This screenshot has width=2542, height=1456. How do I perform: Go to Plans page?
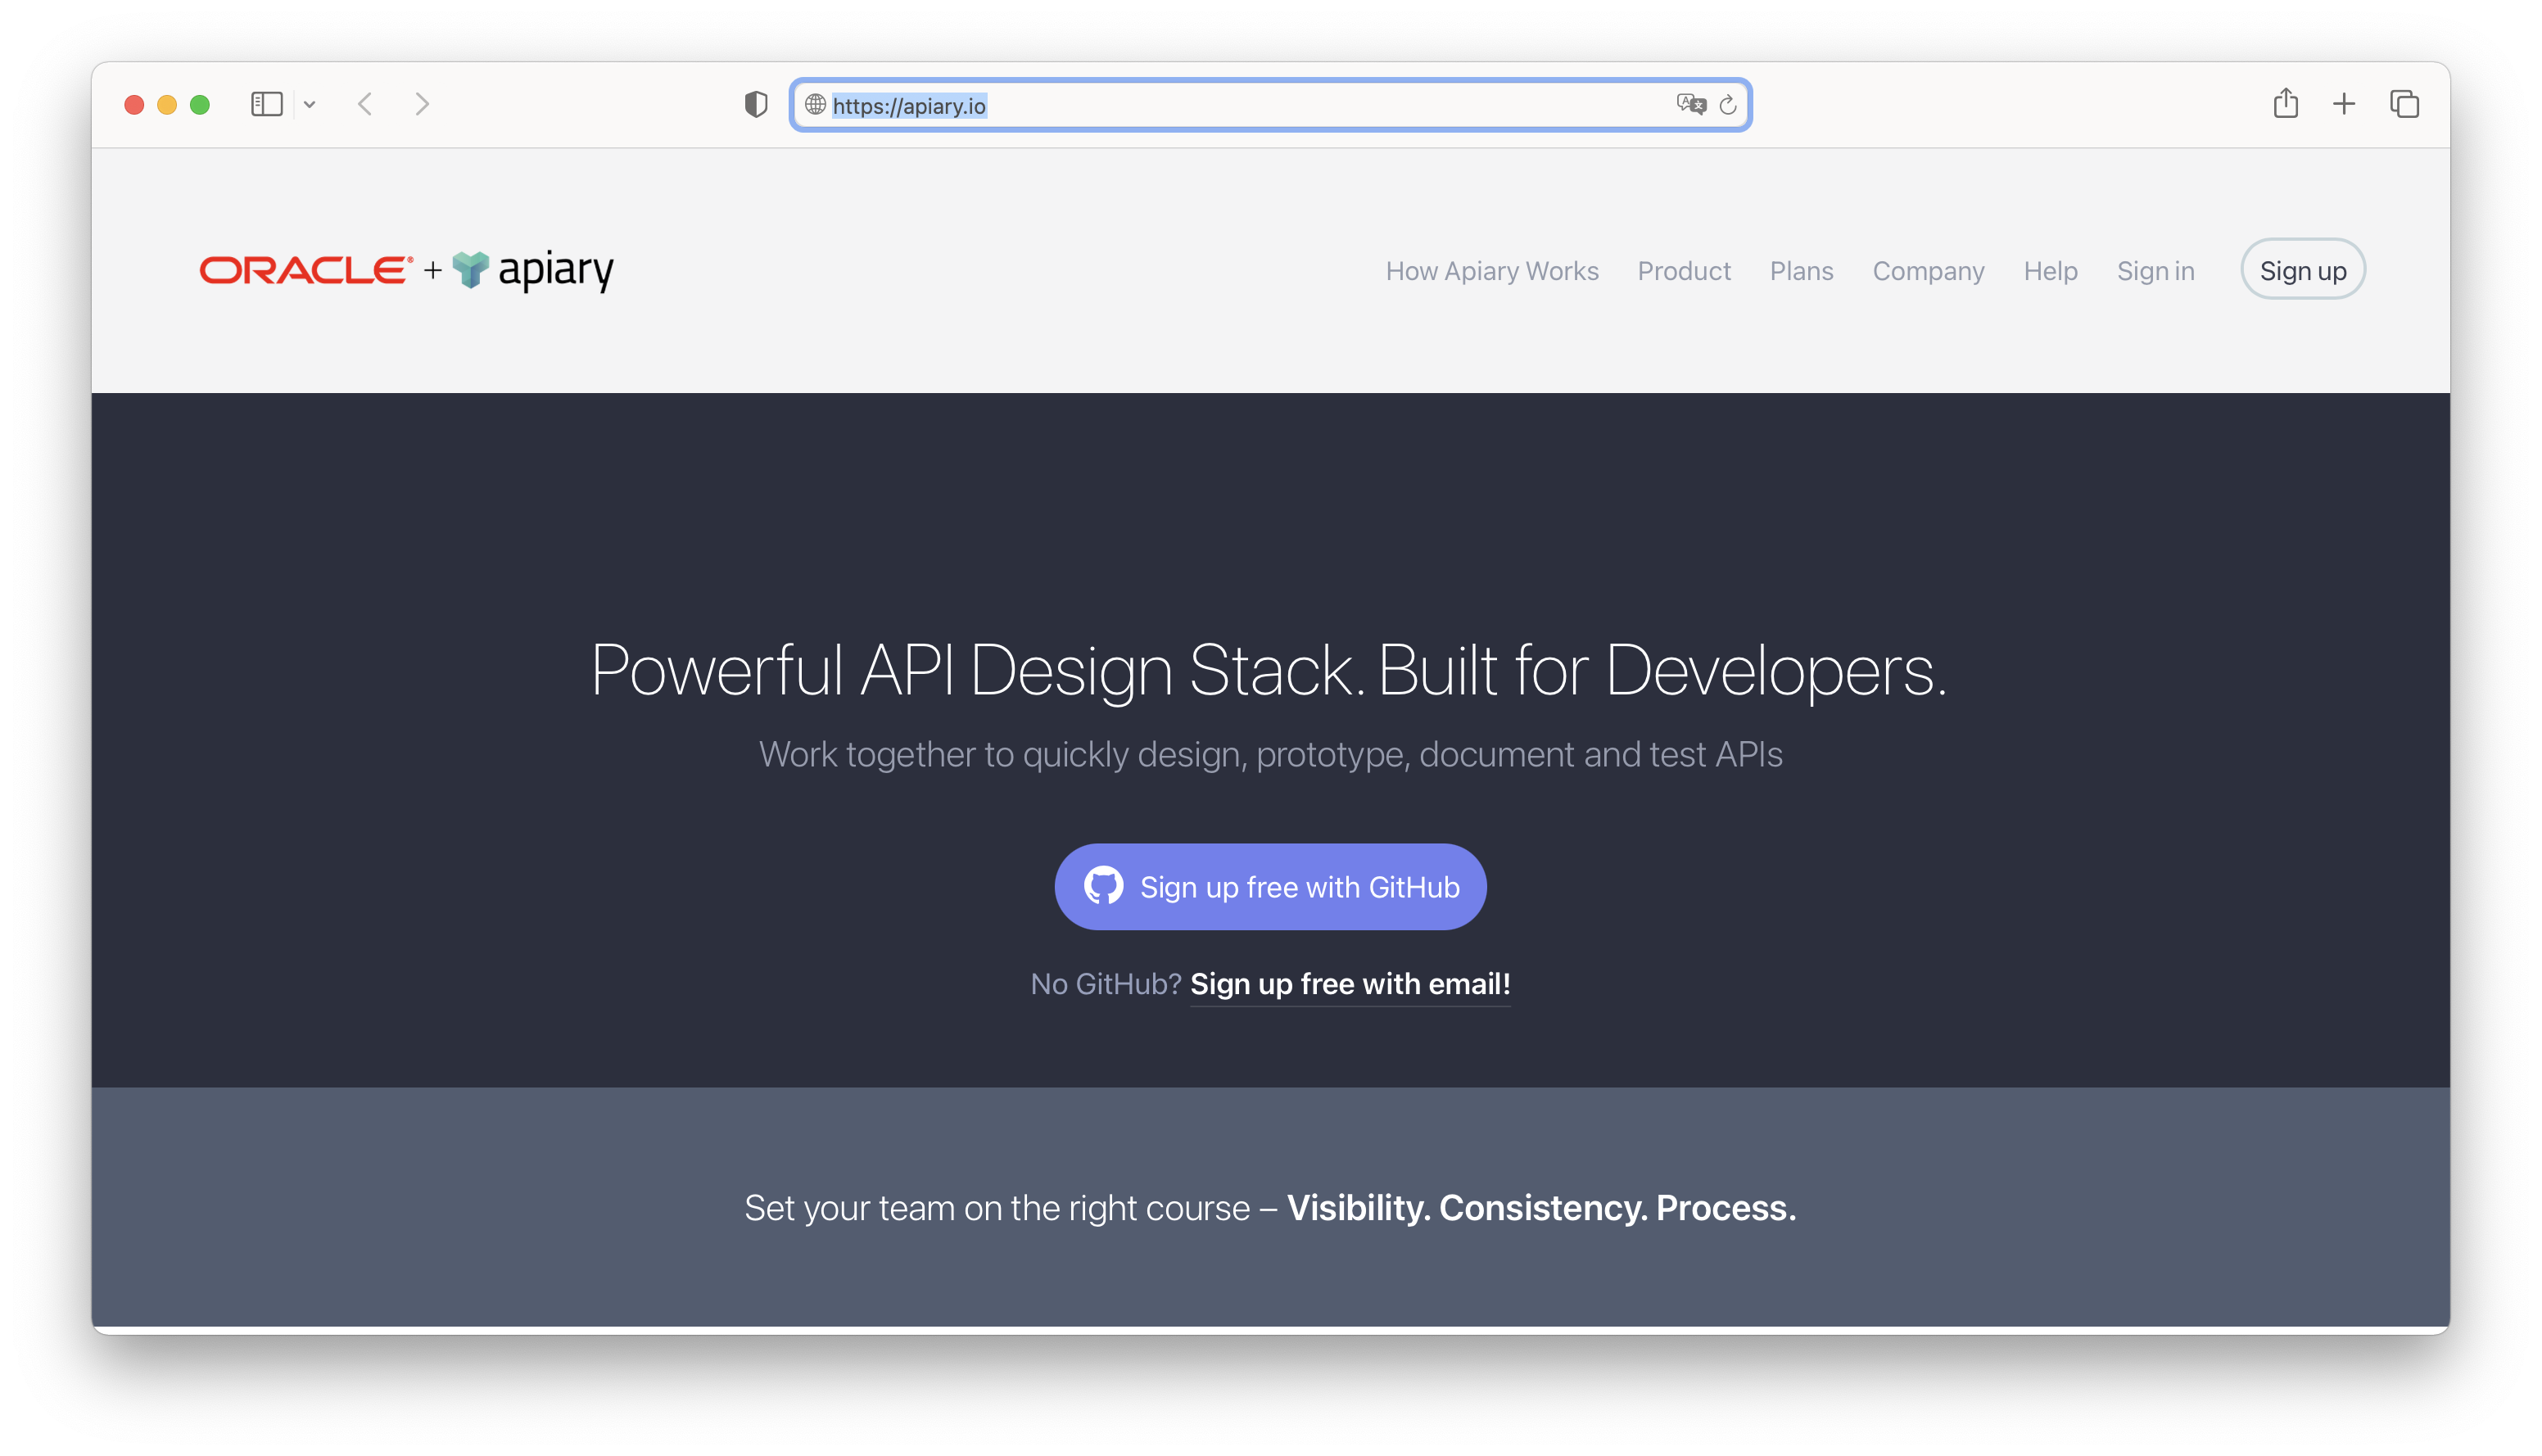click(x=1801, y=271)
